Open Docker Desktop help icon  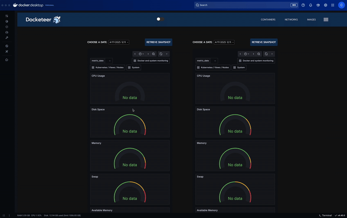tap(303, 5)
